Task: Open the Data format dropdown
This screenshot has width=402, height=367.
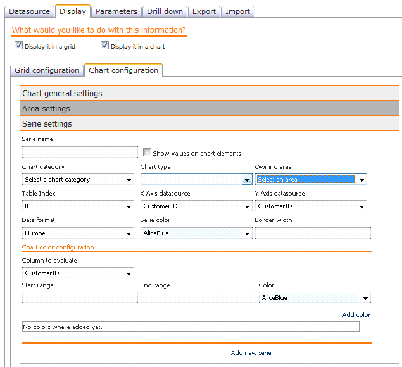Action: pos(78,233)
